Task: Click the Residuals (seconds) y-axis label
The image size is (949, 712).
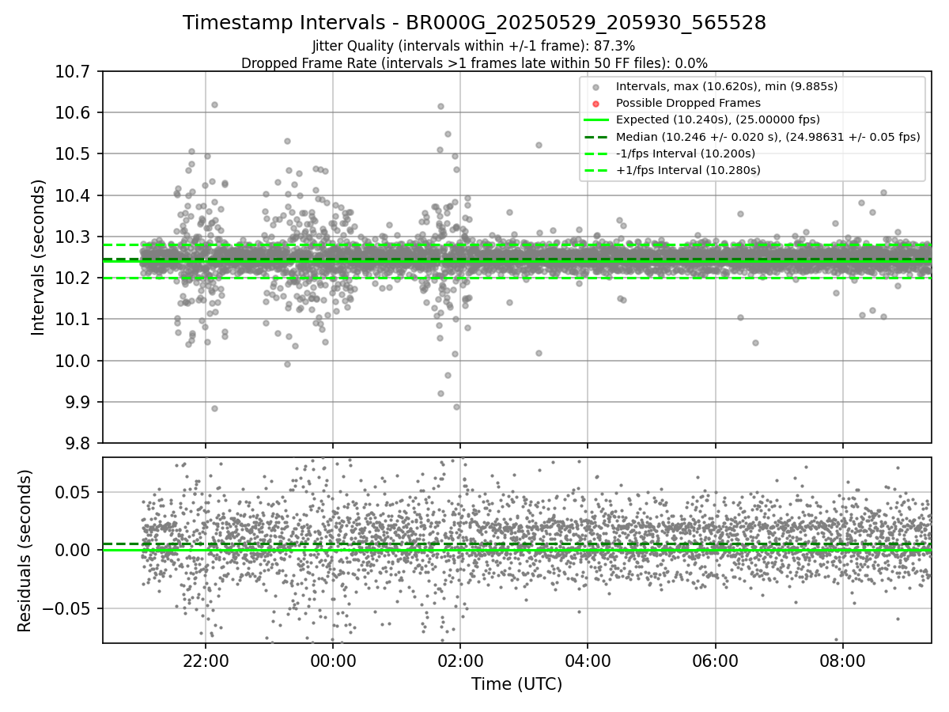Action: point(25,551)
